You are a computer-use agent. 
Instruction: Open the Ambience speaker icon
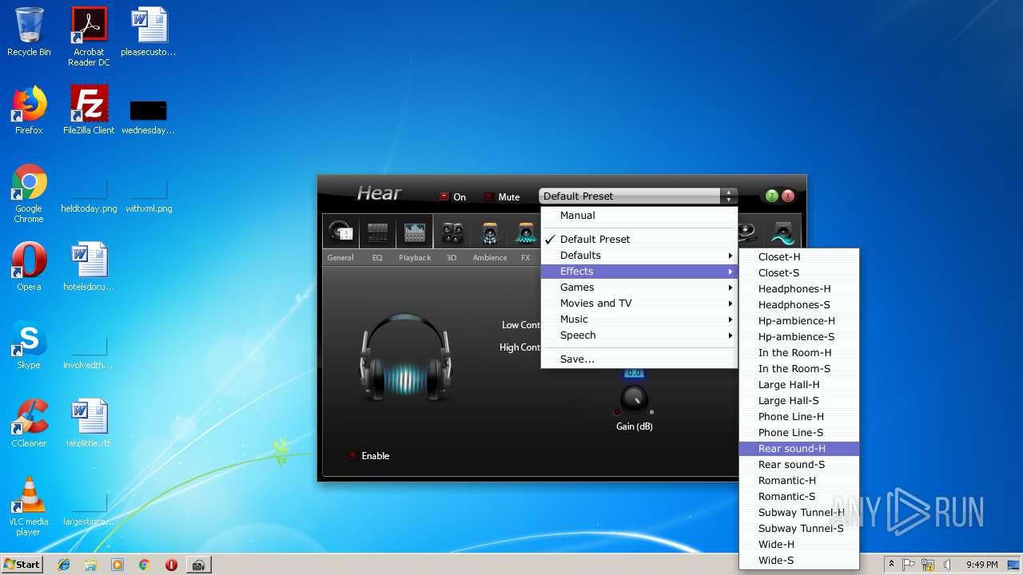[490, 232]
